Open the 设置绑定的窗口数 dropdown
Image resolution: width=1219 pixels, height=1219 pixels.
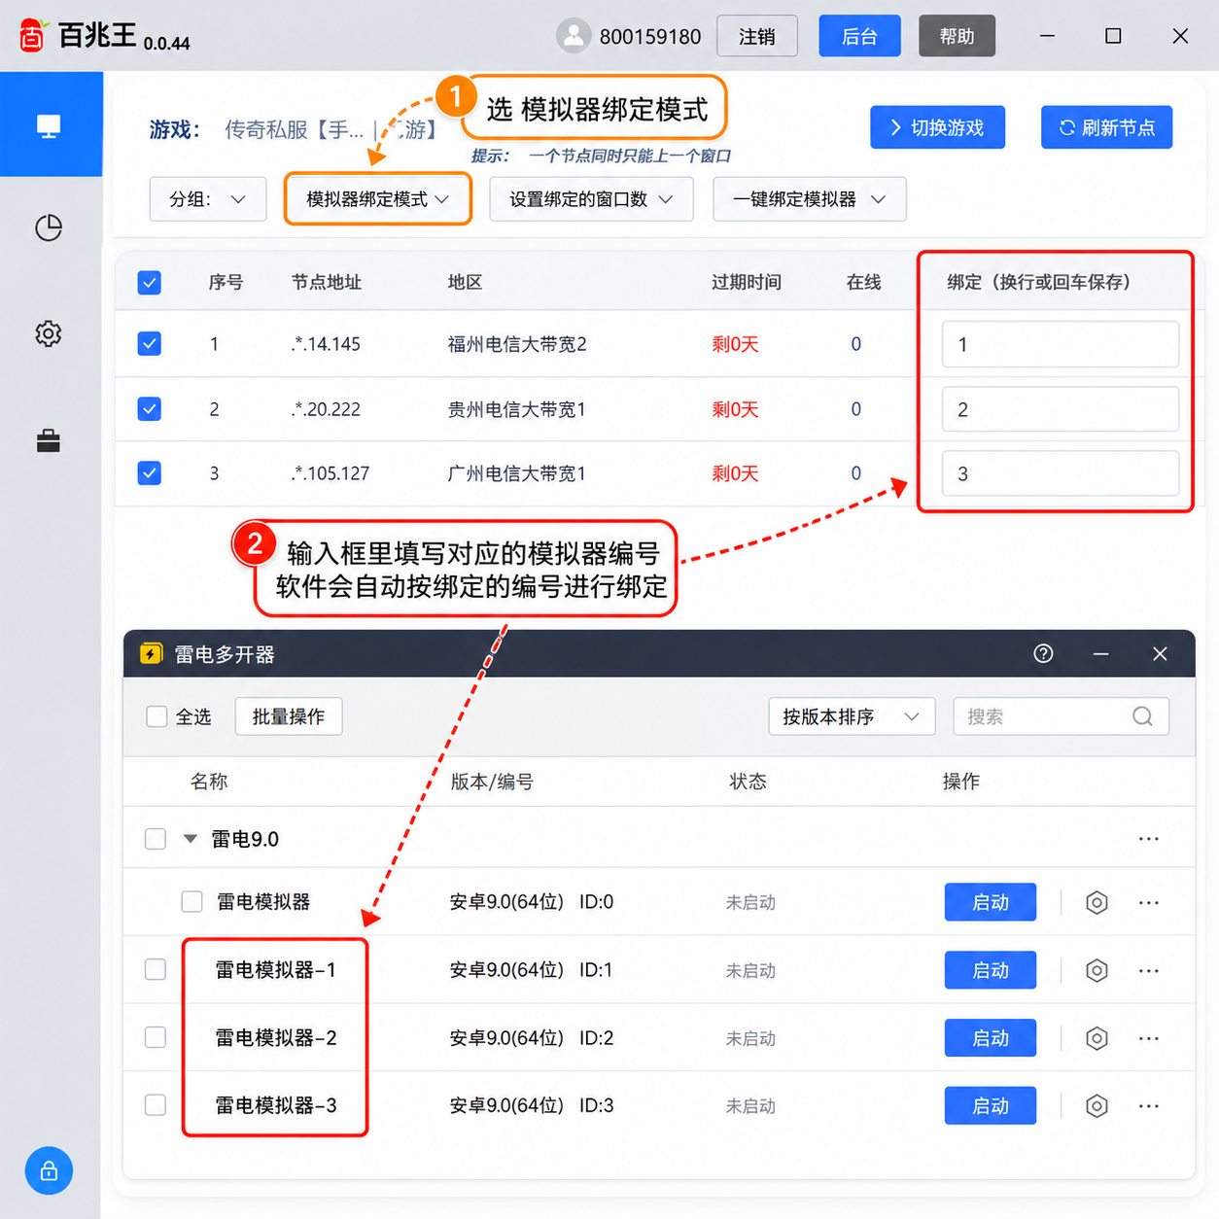[x=591, y=199]
